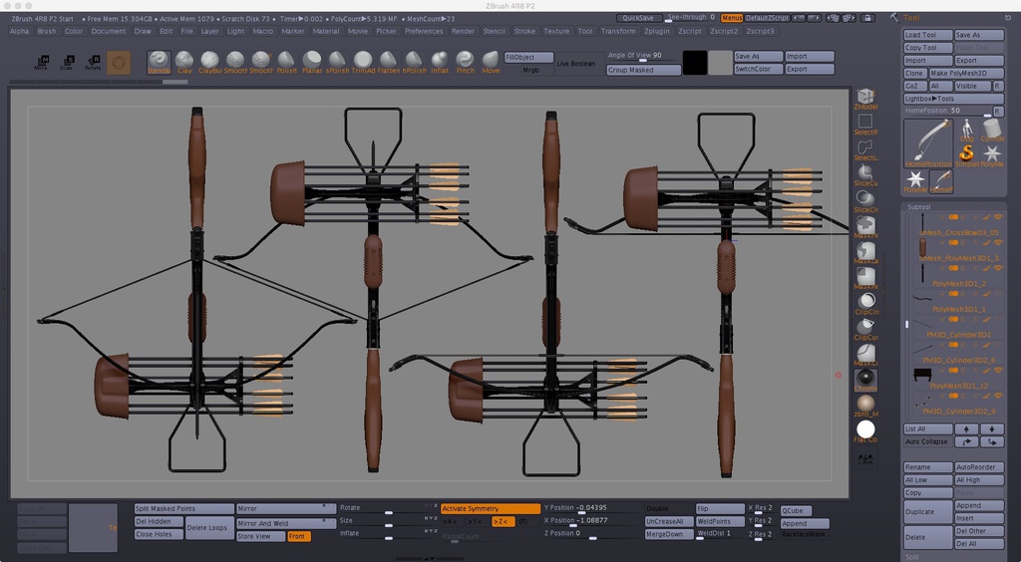The width and height of the screenshot is (1021, 562).
Task: Click the Load Tool button
Action: [x=928, y=35]
